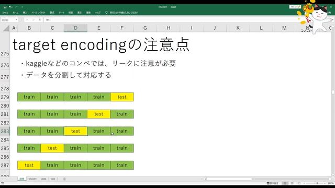The image size is (335, 188).
Task: Click the formula bar showing test
Action: click(171, 20)
